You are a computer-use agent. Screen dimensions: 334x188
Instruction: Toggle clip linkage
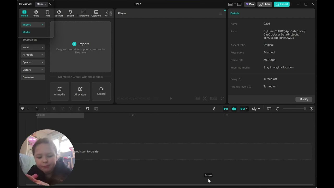coord(243,109)
